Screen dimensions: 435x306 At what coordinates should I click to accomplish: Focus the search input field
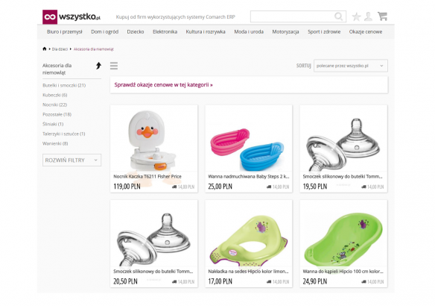pos(293,16)
